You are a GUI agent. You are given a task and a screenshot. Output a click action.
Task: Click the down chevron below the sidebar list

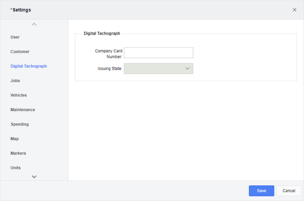[x=34, y=177]
